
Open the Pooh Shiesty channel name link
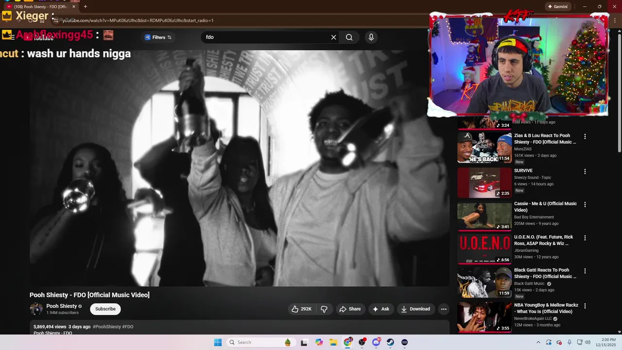pos(62,306)
